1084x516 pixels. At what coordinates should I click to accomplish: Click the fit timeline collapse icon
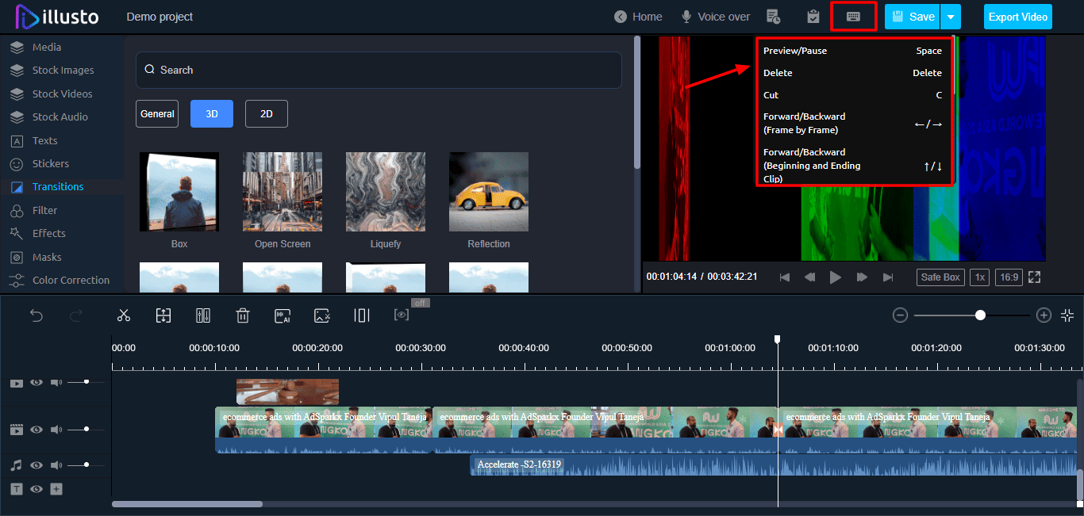point(1067,315)
